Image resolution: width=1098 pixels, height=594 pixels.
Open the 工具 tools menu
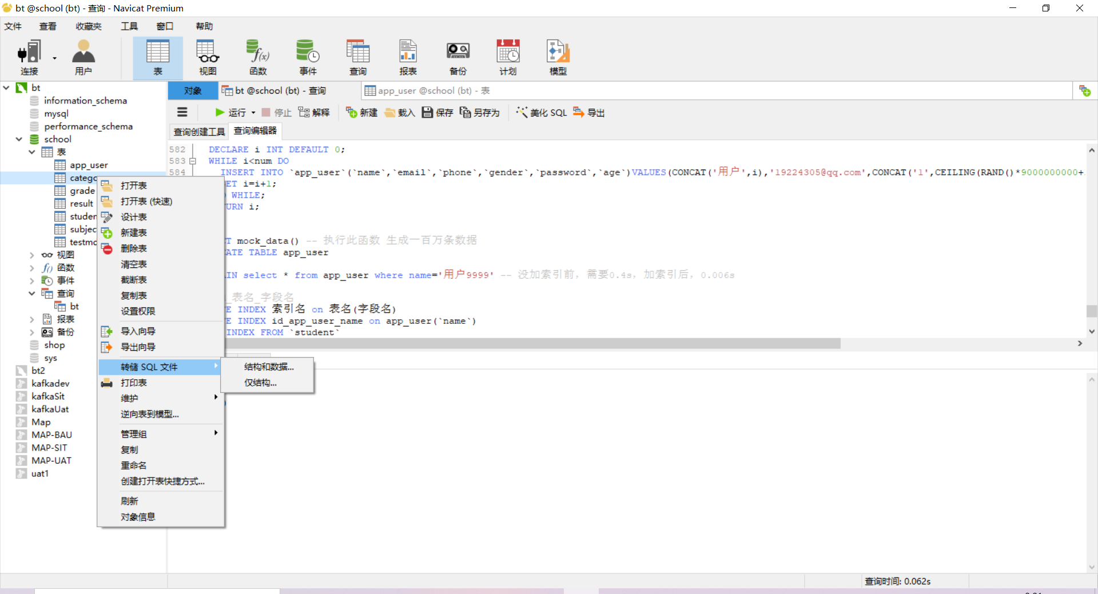(x=129, y=26)
